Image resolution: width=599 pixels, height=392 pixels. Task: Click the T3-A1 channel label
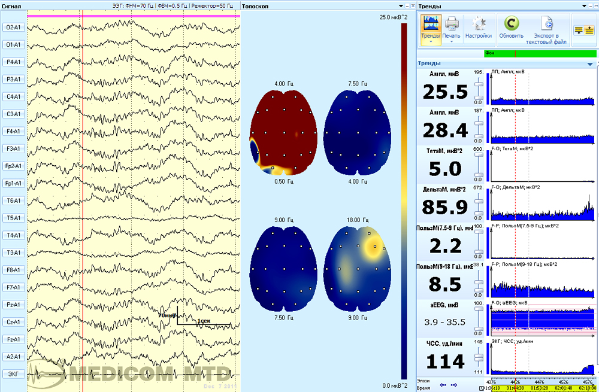pos(13,253)
